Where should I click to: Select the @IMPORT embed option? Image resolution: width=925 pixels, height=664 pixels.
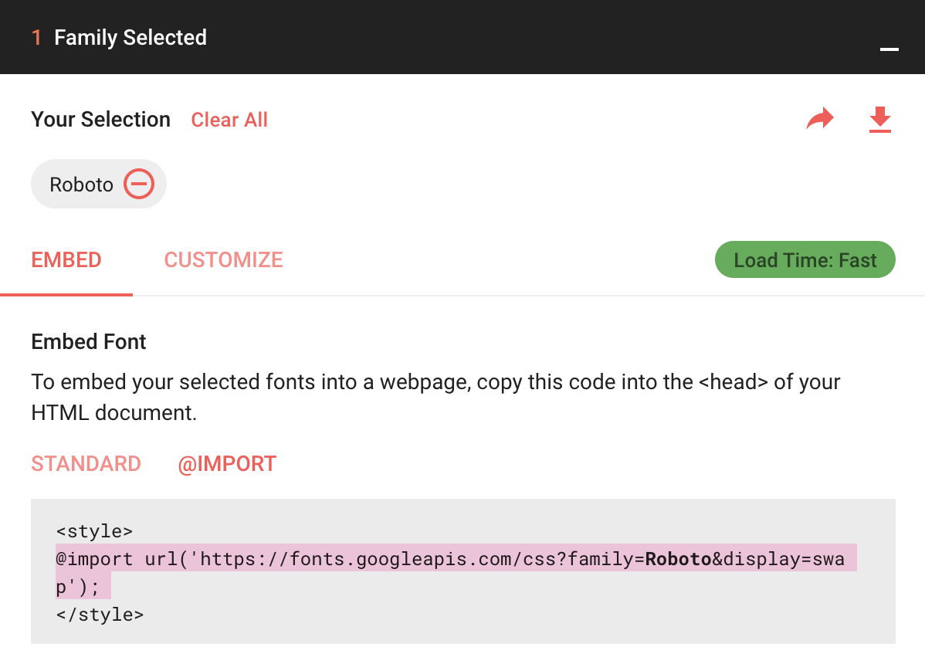(x=227, y=464)
